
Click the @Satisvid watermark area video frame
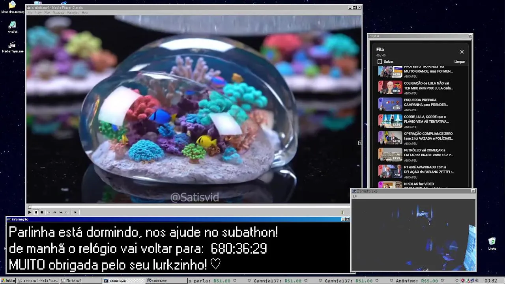[x=195, y=197]
